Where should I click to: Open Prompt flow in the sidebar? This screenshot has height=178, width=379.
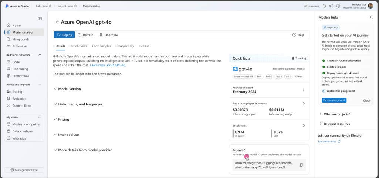(x=24, y=76)
